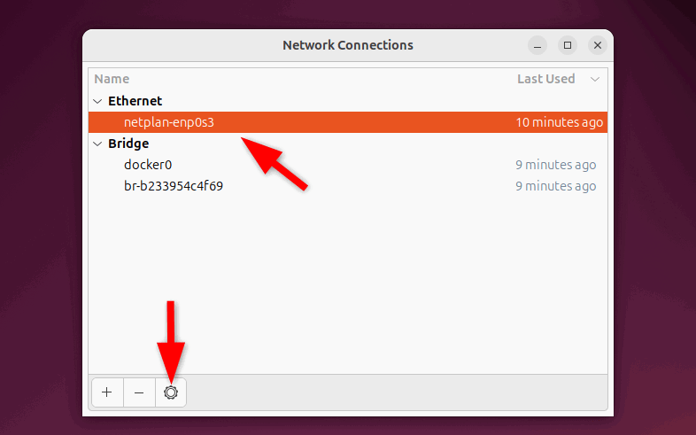This screenshot has height=435, width=696.
Task: Sort connections by the Name column
Action: pos(112,79)
